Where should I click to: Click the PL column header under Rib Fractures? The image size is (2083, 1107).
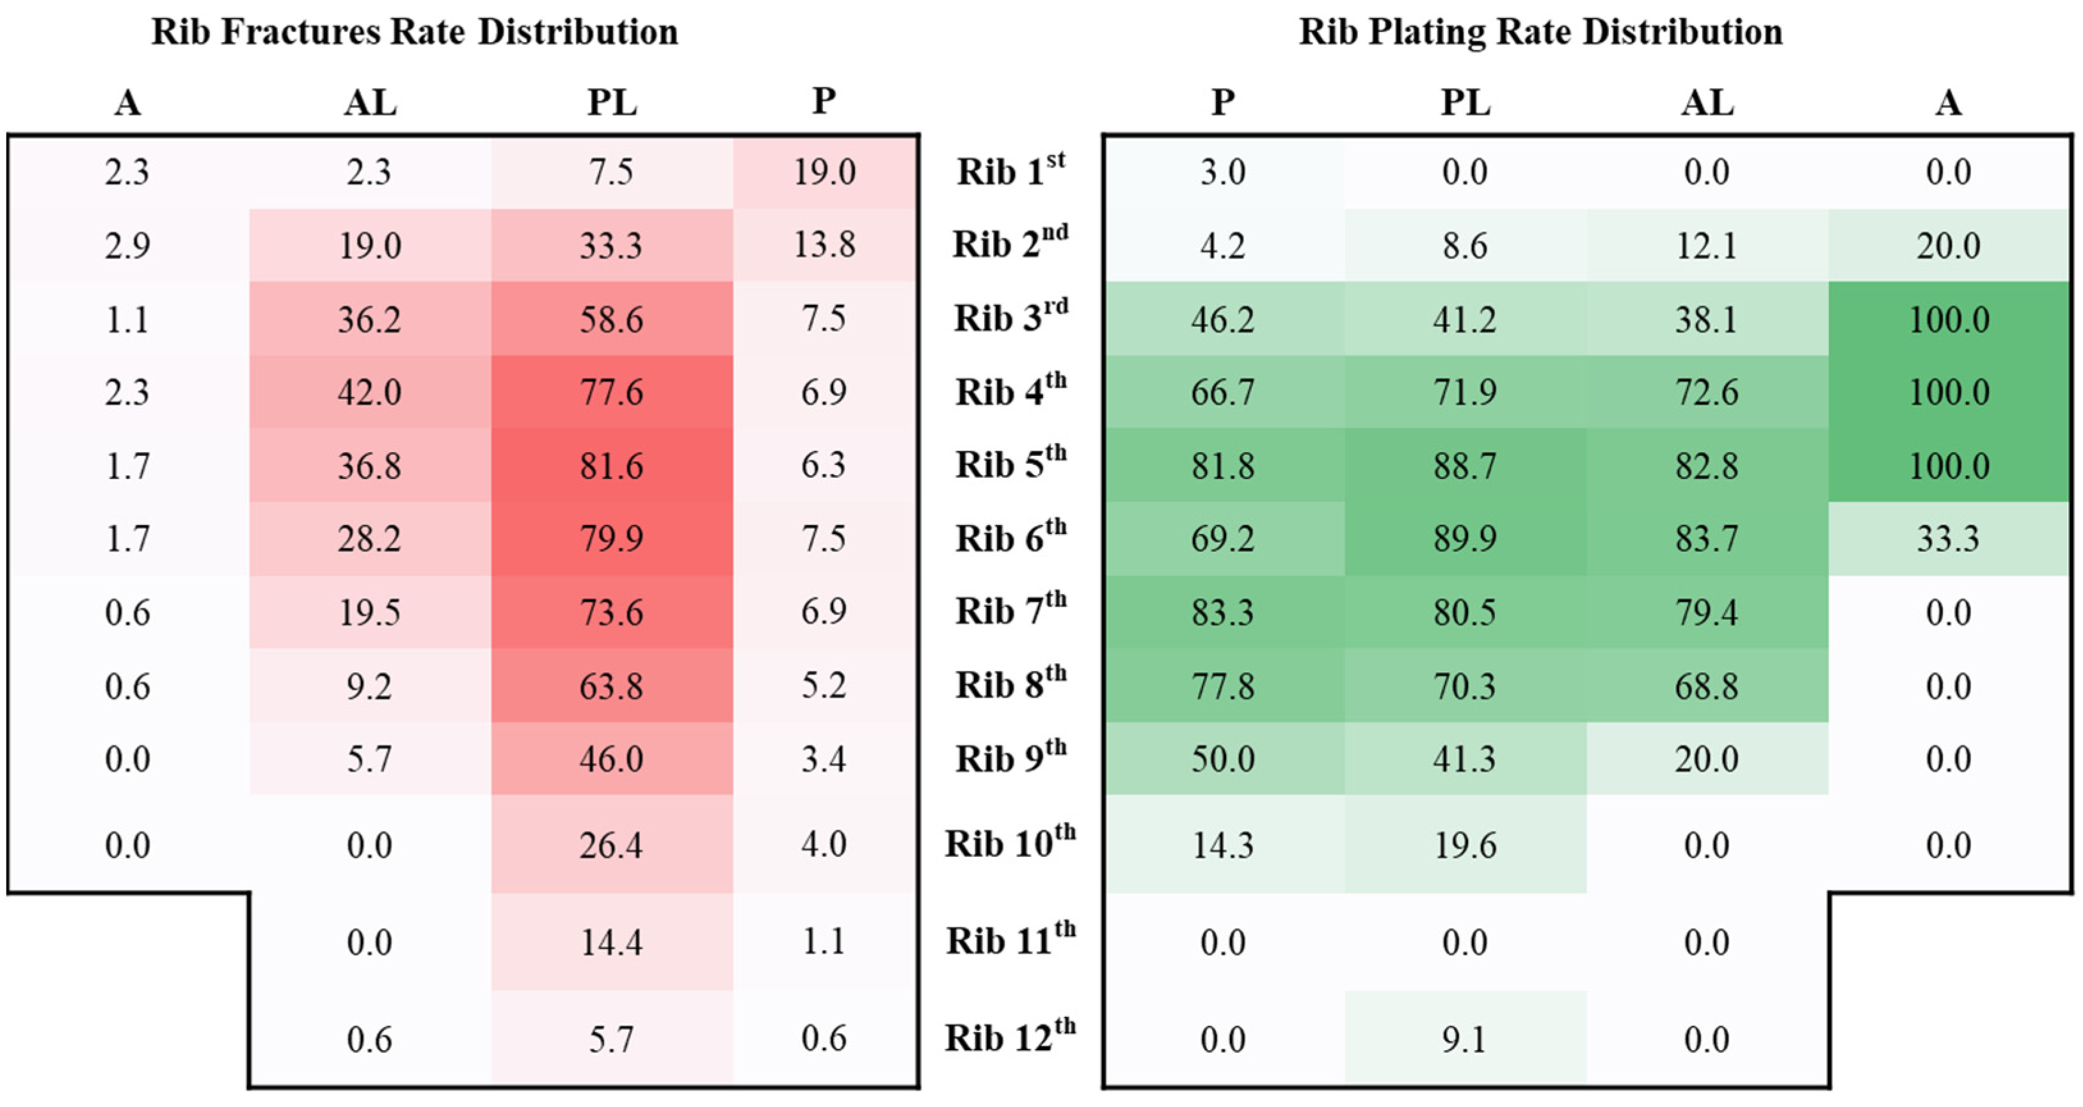click(612, 102)
